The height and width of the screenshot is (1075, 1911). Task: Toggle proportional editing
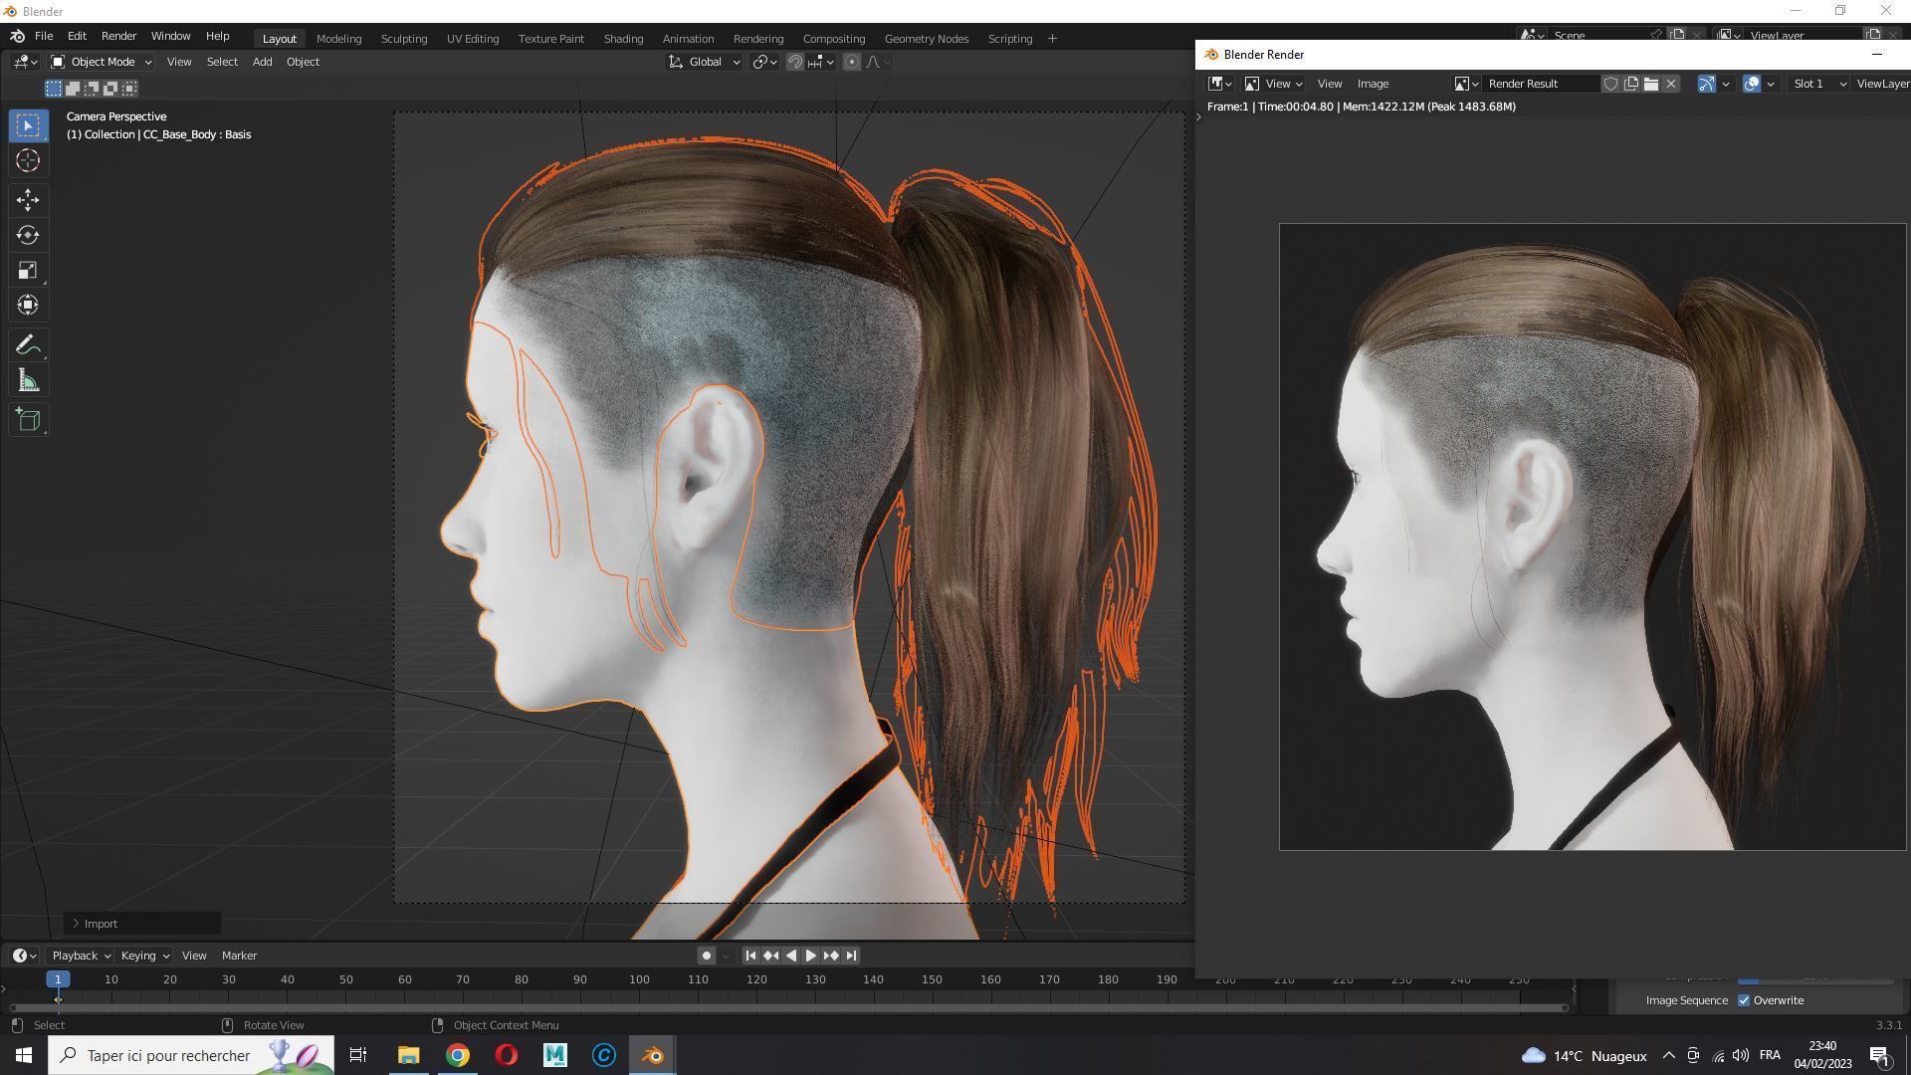coord(852,62)
